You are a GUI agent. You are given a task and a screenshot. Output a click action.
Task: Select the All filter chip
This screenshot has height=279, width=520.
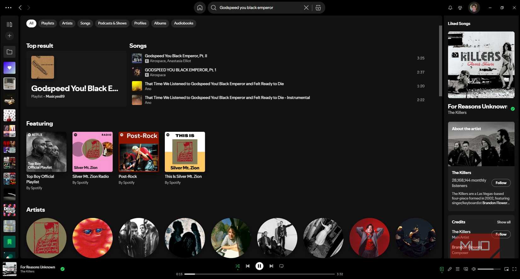31,23
